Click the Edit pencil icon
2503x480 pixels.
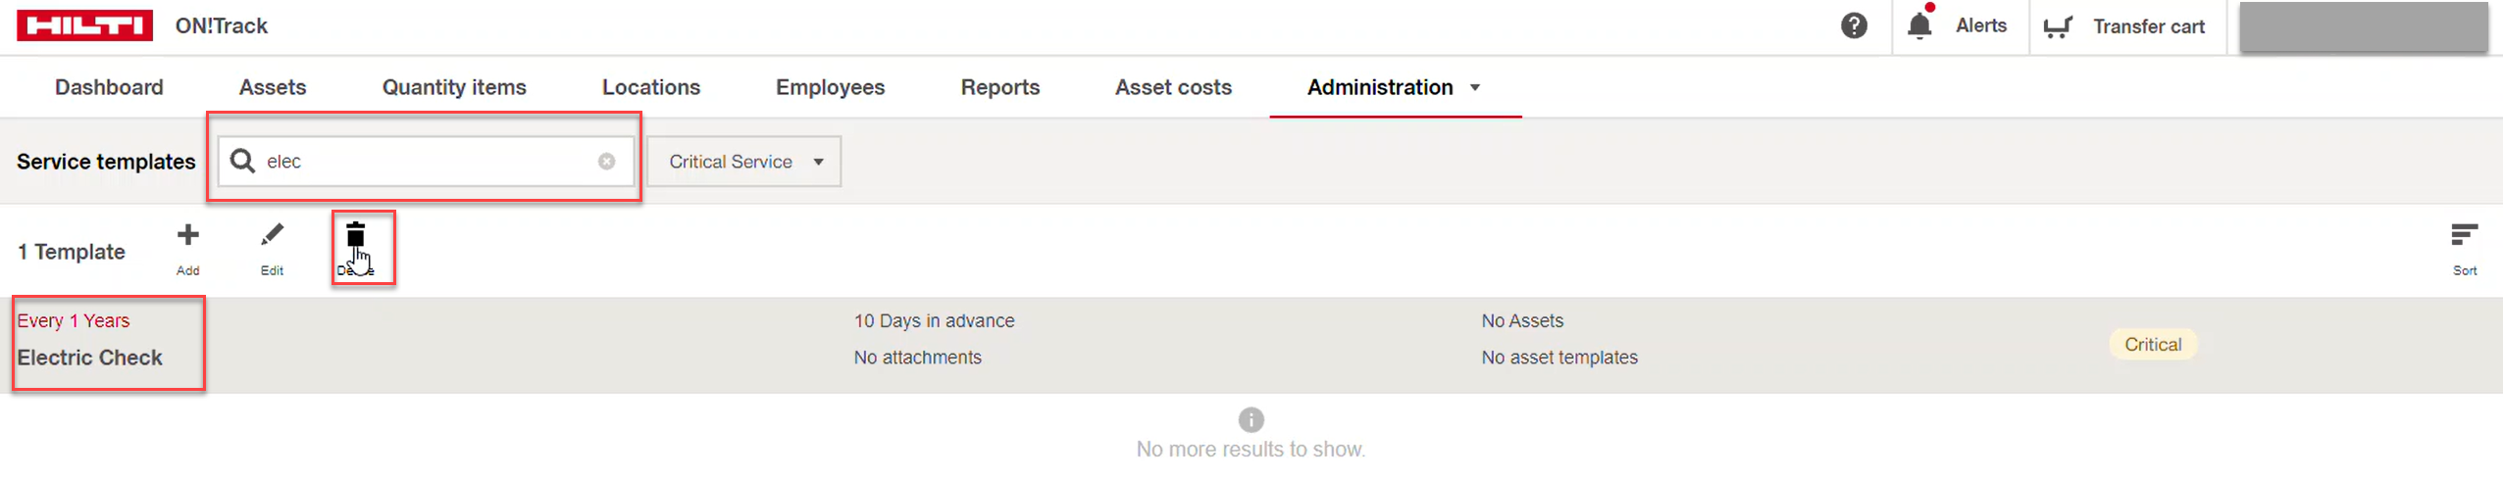(272, 235)
